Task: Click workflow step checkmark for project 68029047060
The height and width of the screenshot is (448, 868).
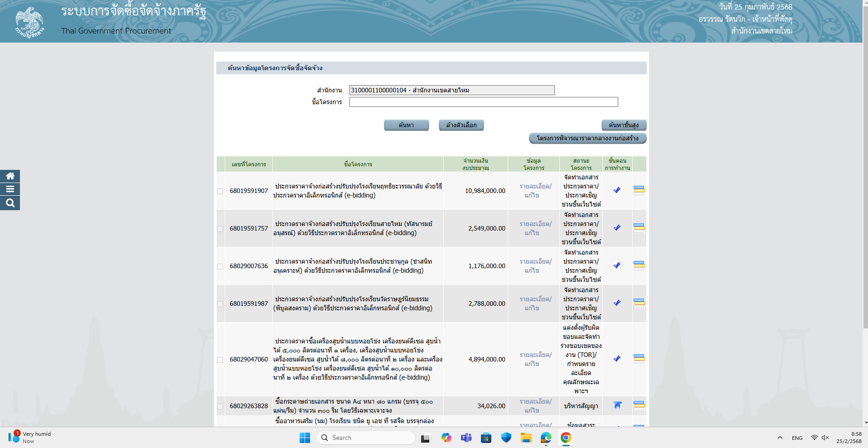Action: 617,359
